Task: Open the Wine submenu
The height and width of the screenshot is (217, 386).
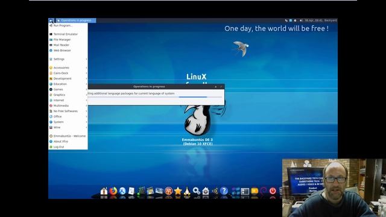Action: (68, 127)
